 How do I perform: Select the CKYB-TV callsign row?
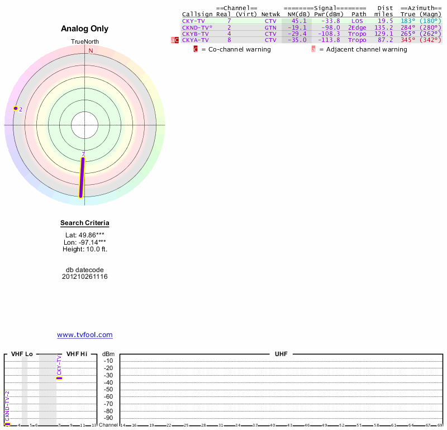(x=195, y=34)
